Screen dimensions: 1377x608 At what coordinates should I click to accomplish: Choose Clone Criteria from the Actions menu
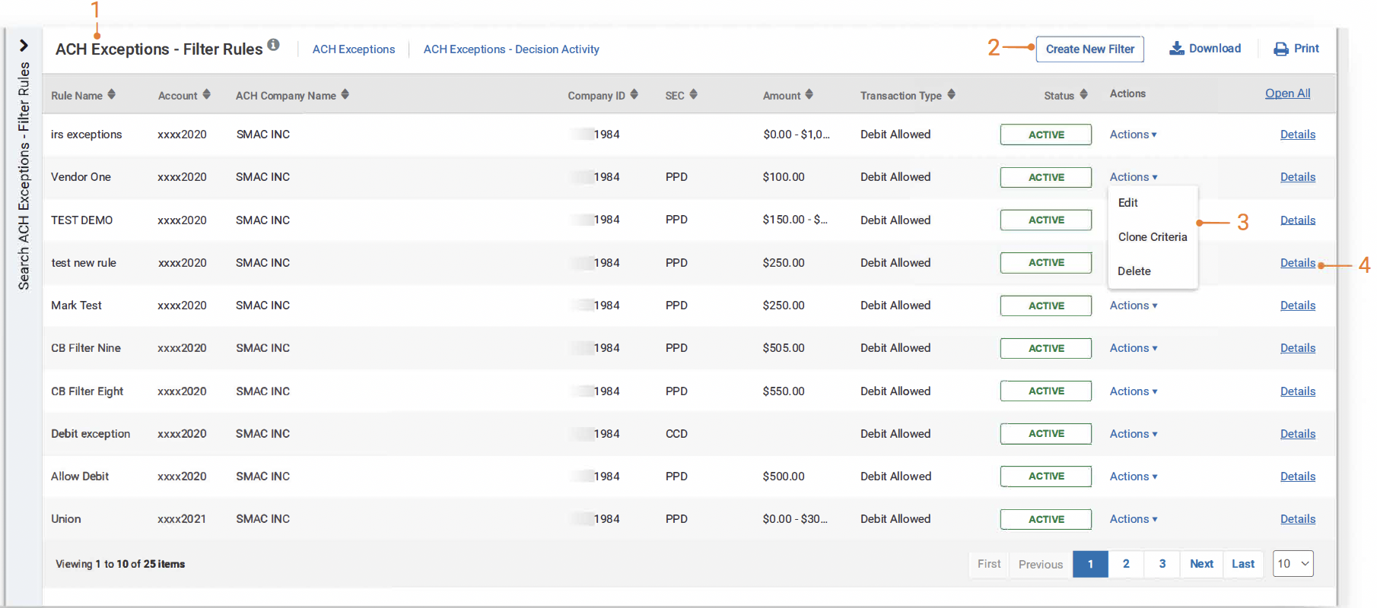click(1152, 237)
